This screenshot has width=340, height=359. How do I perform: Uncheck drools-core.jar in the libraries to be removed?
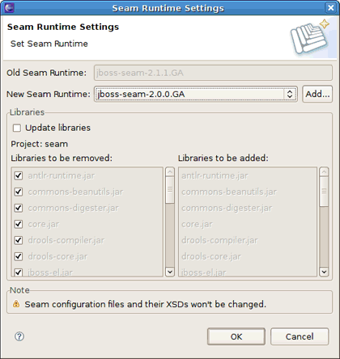click(x=18, y=256)
